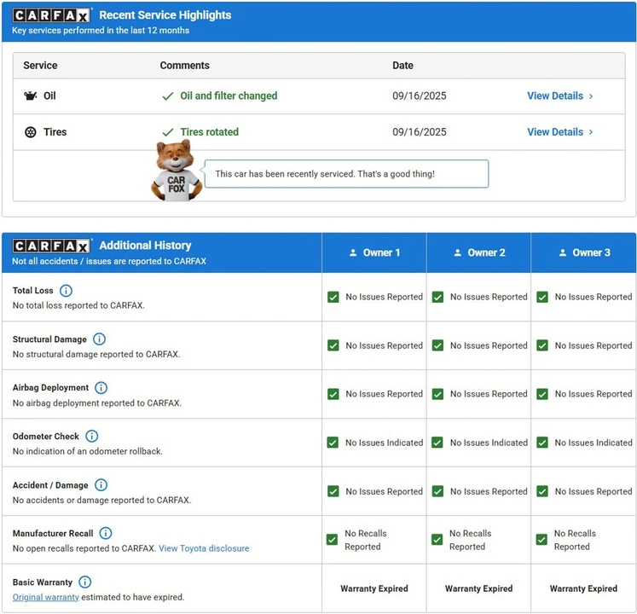
Task: Click 'Key services performed in the last 12 months'
Action: [101, 31]
